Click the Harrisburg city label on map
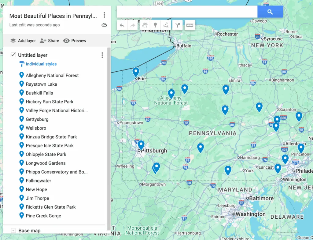313x240 pixels. coord(250,158)
